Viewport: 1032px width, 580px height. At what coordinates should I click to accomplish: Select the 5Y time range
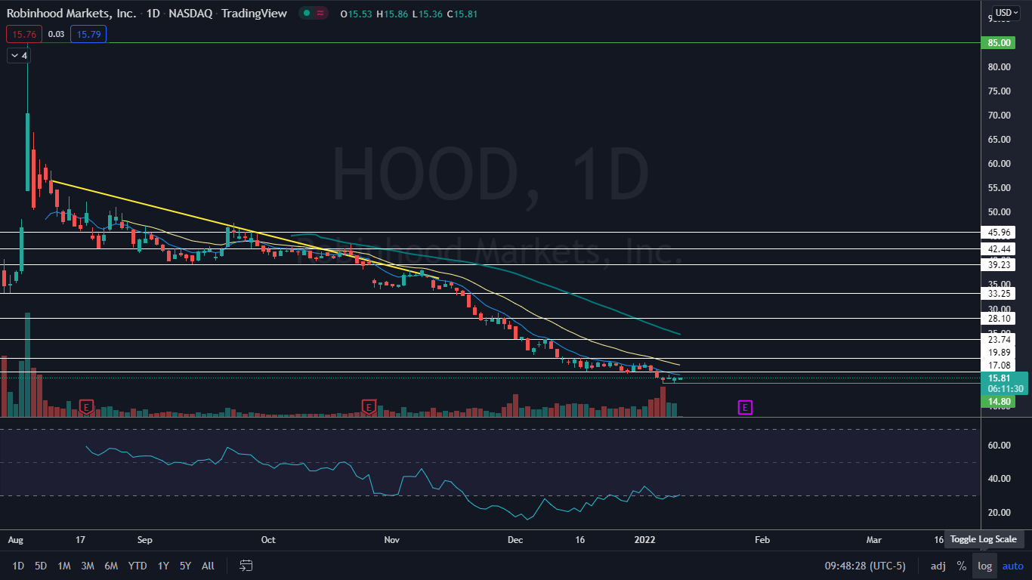click(185, 566)
